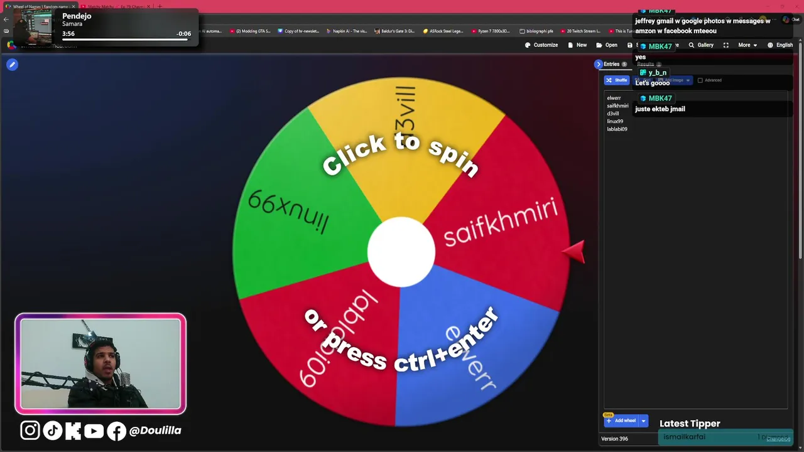Viewport: 804px width, 452px height.
Task: Open the Customize settings
Action: click(x=541, y=45)
